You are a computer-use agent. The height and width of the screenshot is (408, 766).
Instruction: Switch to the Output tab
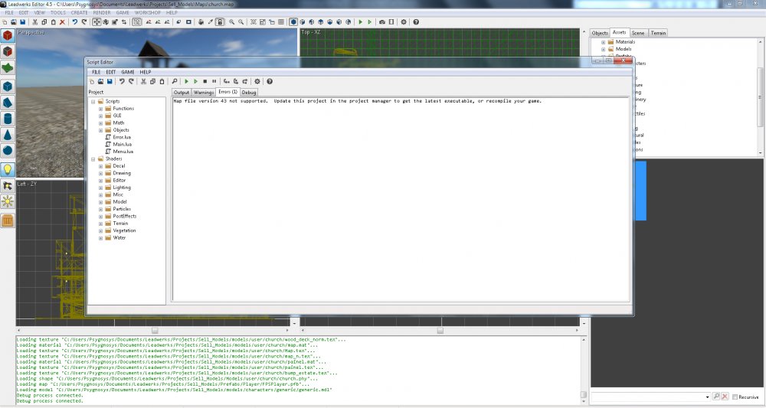[x=182, y=92]
